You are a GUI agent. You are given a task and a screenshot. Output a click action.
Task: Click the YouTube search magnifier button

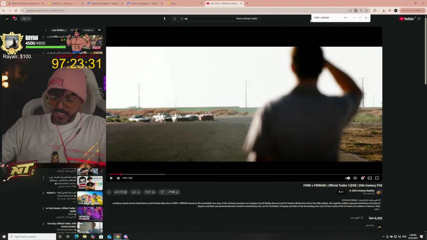174,19
